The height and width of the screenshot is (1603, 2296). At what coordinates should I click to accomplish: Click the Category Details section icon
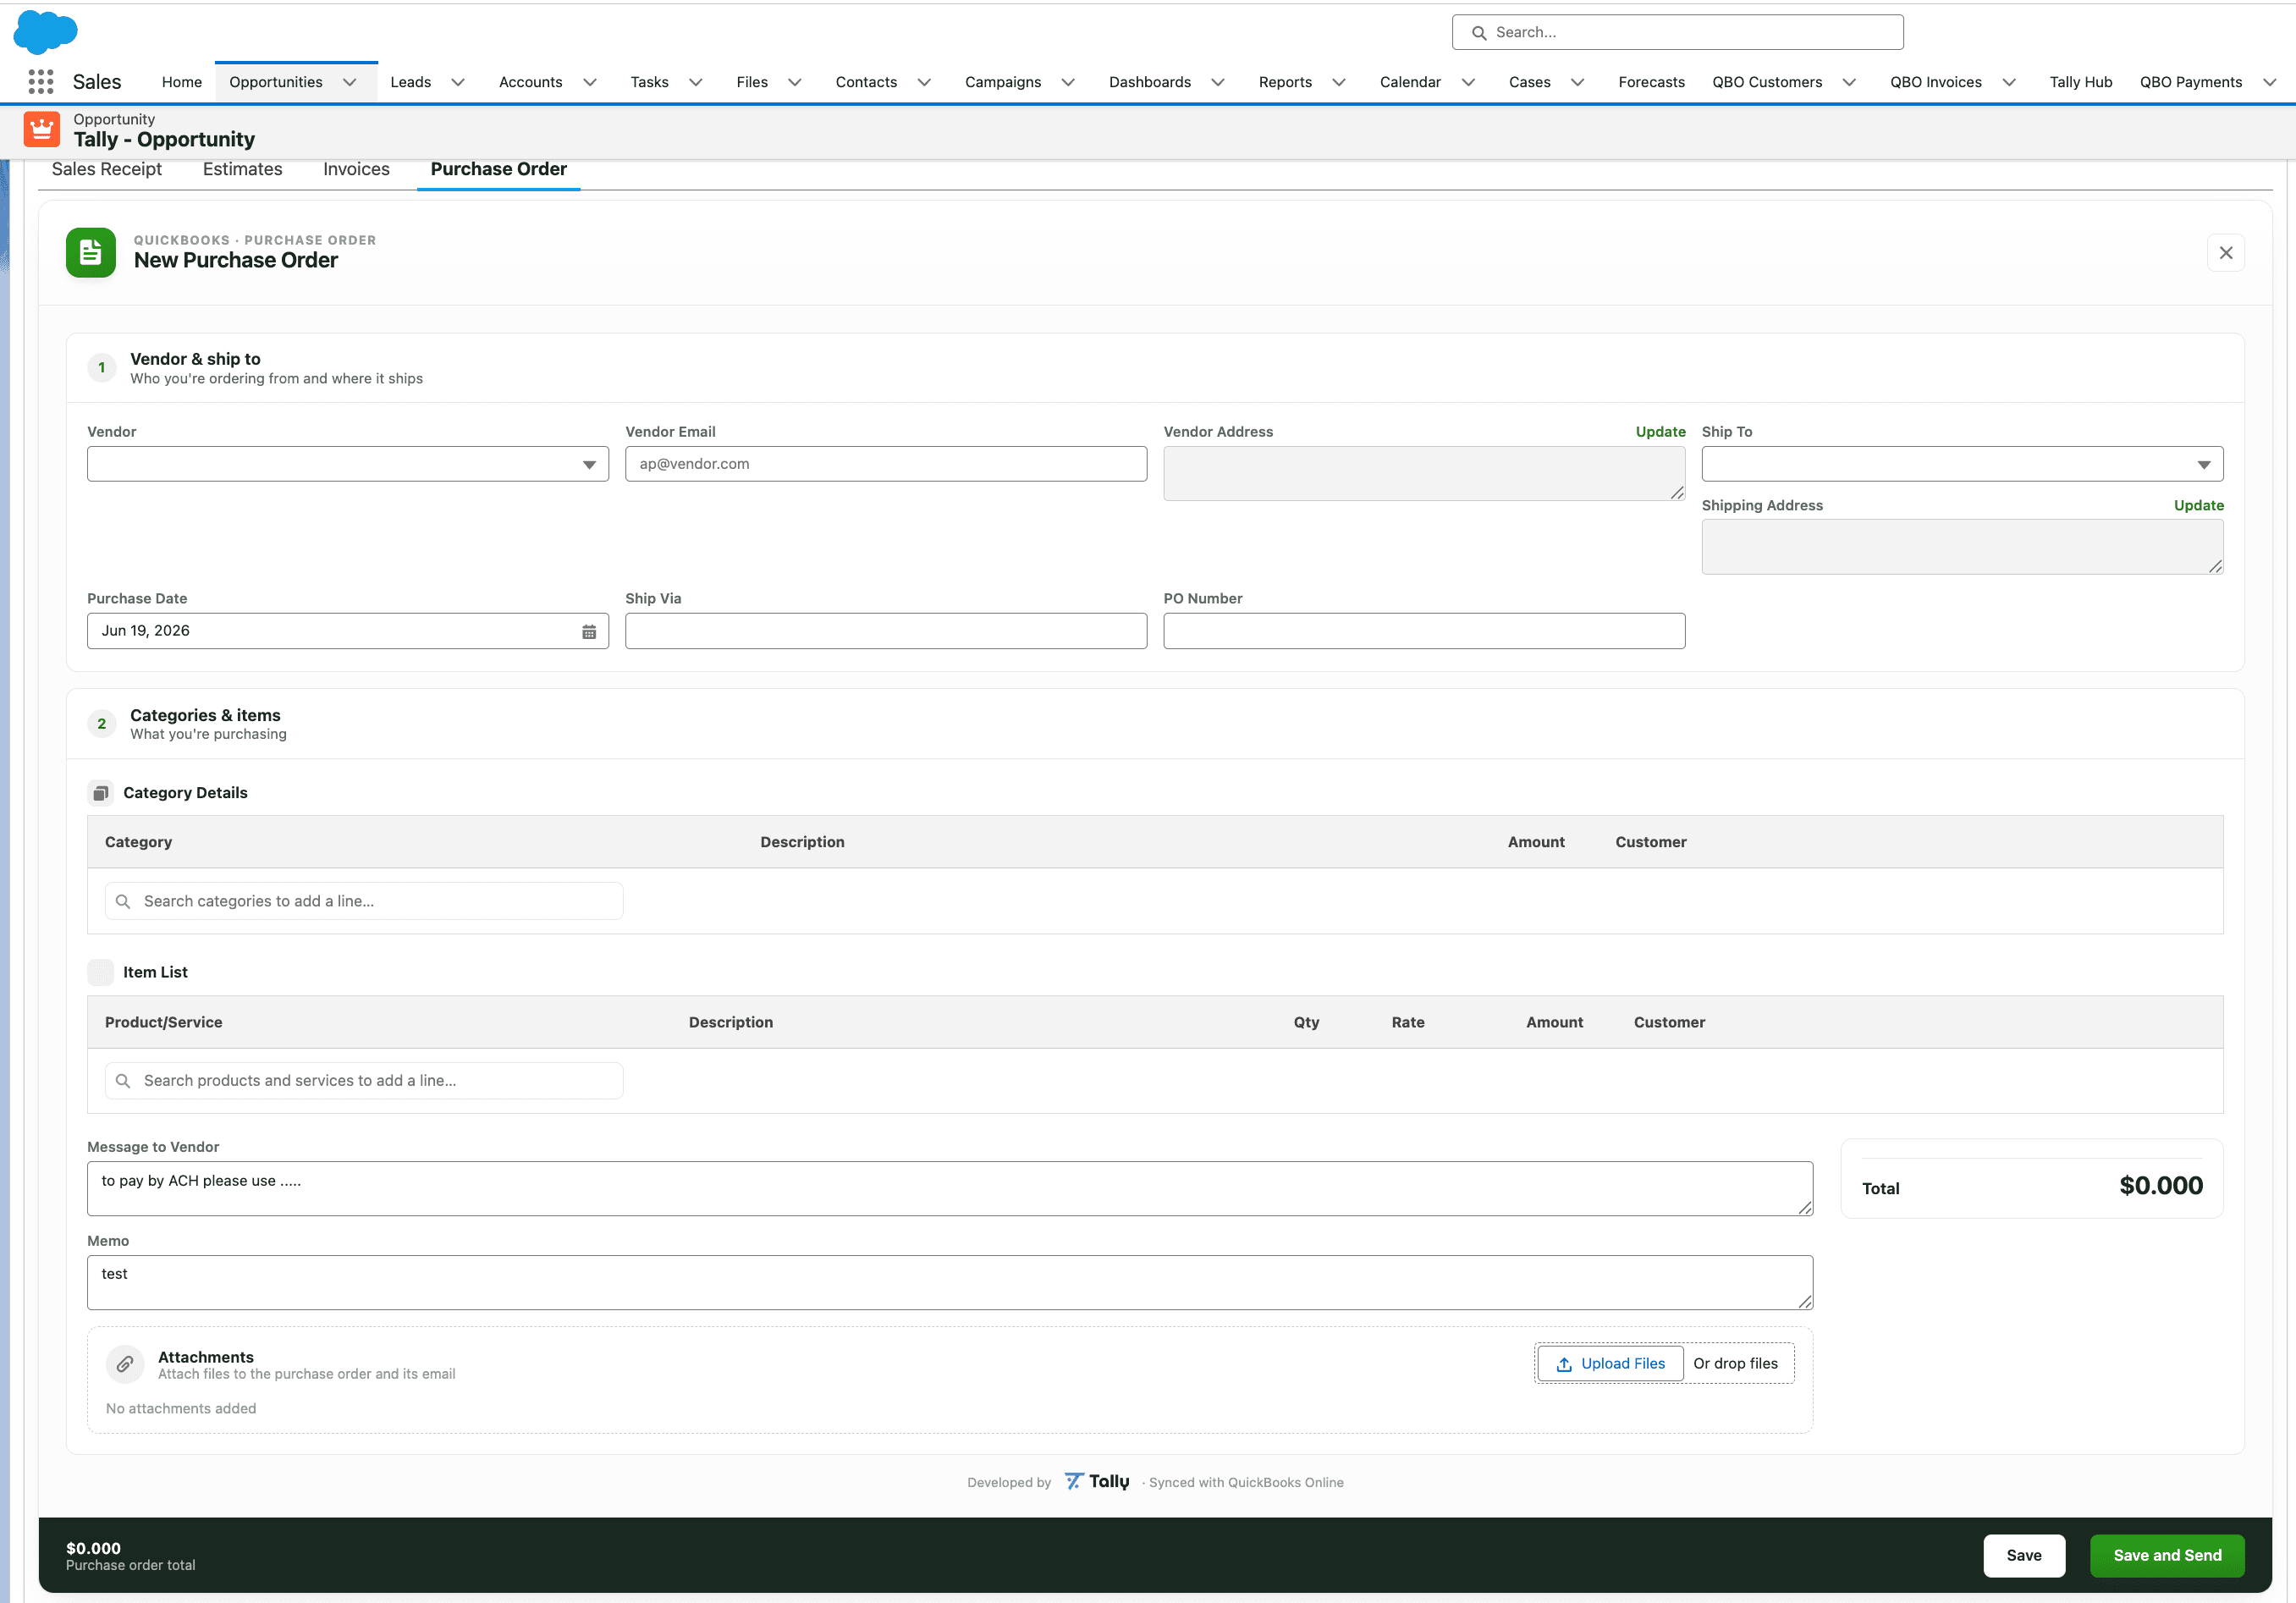[100, 793]
